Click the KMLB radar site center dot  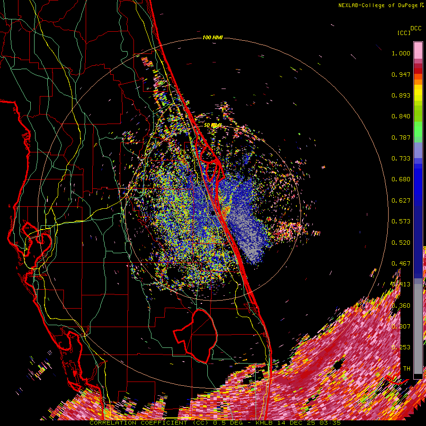pyautogui.click(x=213, y=213)
